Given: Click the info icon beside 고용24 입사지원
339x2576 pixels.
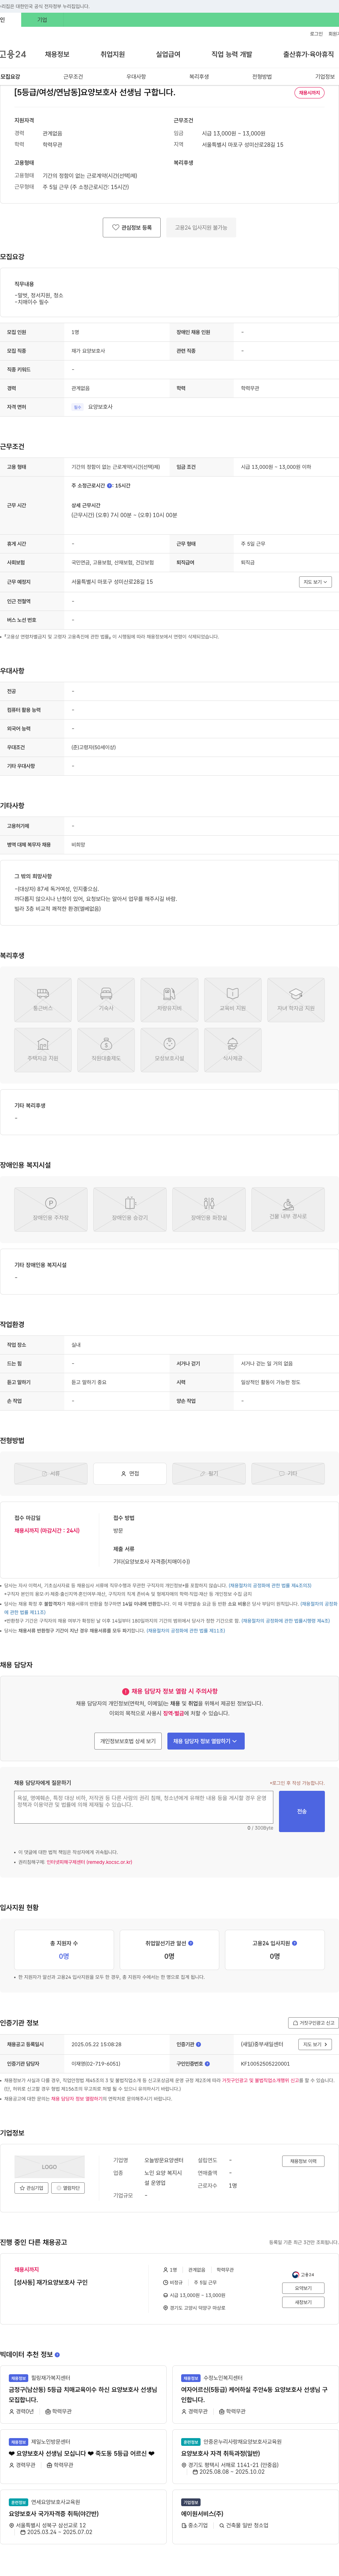Looking at the screenshot, I should coord(295,1943).
